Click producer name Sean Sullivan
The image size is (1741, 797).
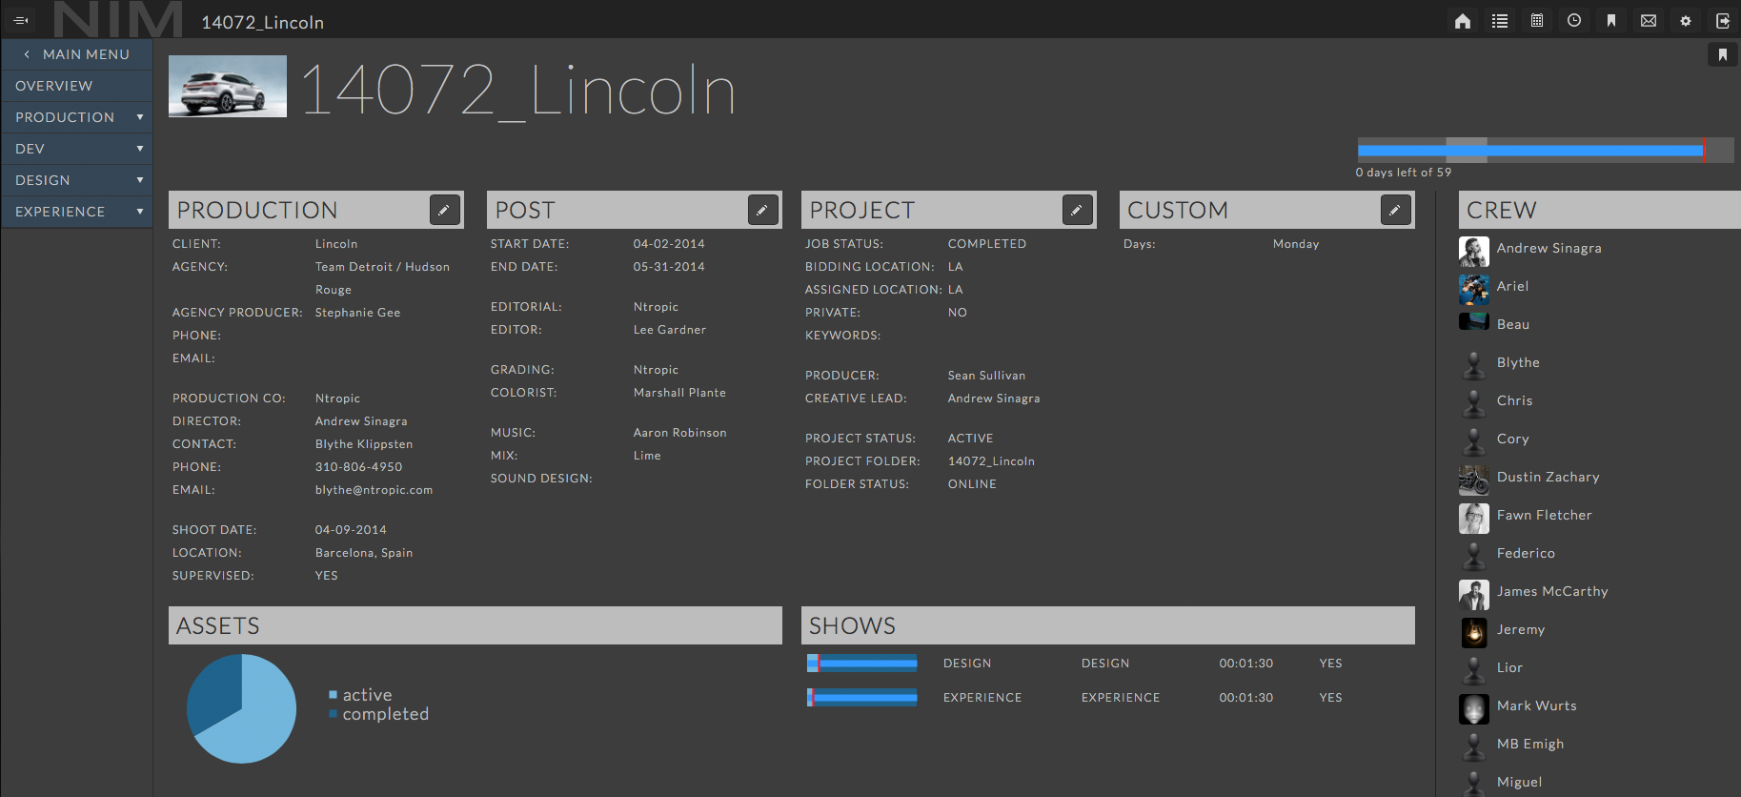[x=986, y=376]
